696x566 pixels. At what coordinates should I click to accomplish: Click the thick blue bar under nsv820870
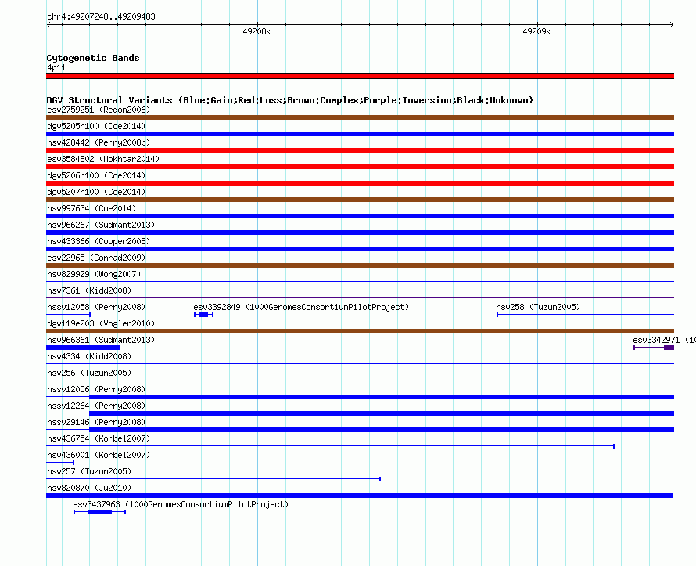[x=360, y=496]
